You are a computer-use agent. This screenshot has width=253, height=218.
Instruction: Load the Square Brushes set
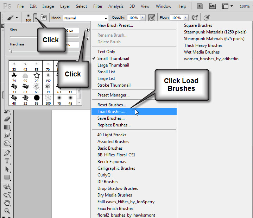click(x=198, y=25)
